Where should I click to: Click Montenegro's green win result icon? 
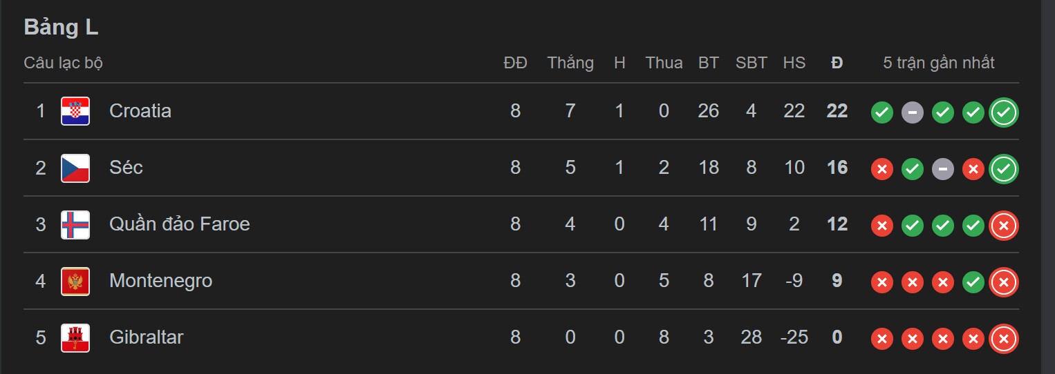[973, 282]
